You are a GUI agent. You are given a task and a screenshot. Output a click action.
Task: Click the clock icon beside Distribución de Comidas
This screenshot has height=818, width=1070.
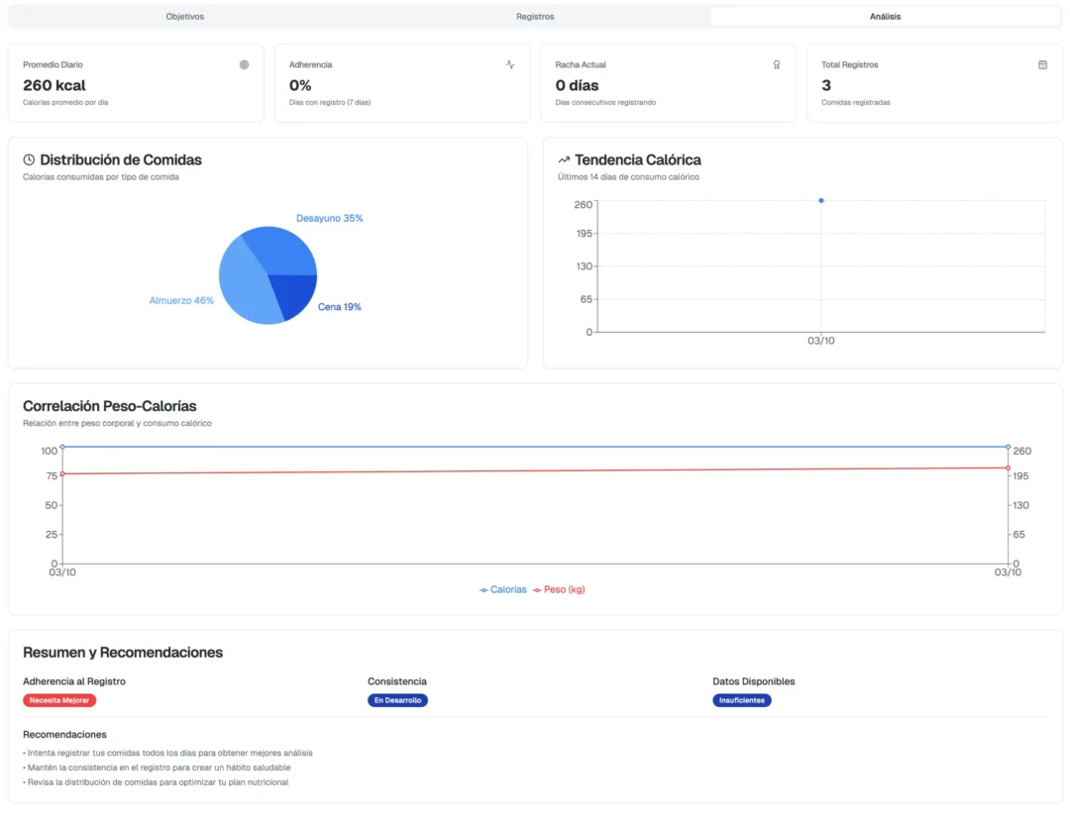29,159
